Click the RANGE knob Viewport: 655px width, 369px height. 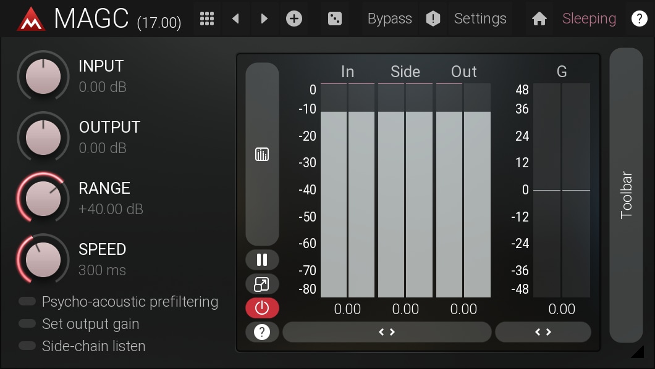pos(43,199)
